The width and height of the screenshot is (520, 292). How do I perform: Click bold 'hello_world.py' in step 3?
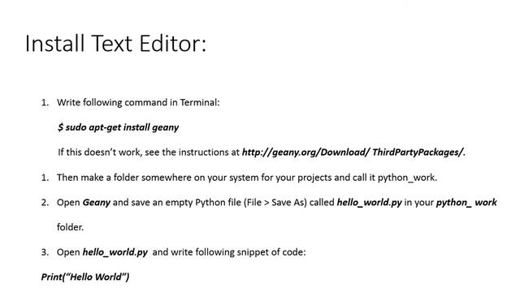pyautogui.click(x=115, y=252)
